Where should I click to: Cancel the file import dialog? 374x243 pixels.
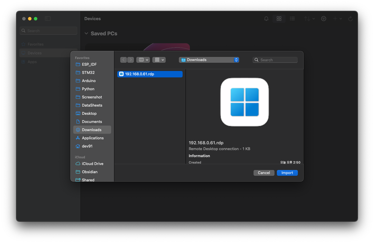point(264,173)
